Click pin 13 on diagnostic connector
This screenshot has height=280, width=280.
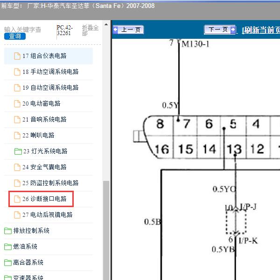(234, 149)
